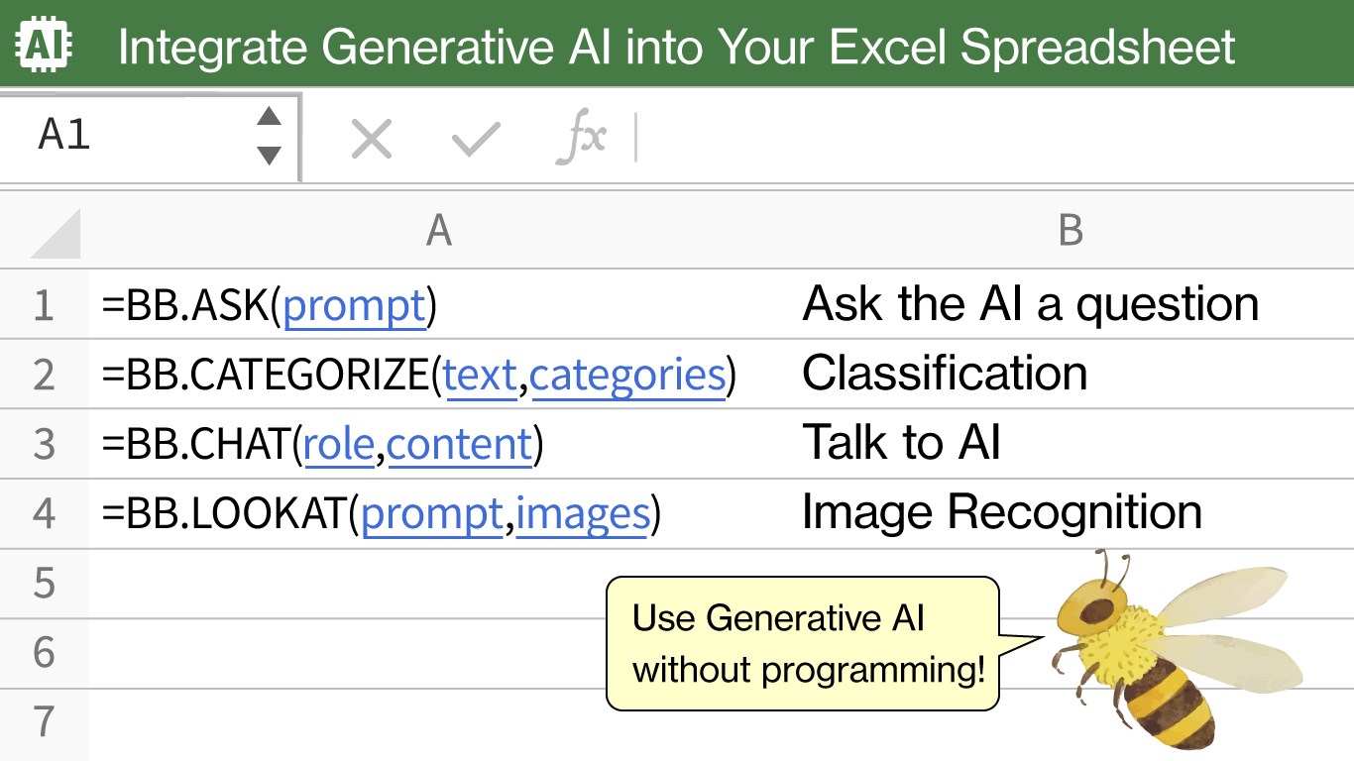Click the categories link in BB.CATEGORIZE

tap(628, 375)
